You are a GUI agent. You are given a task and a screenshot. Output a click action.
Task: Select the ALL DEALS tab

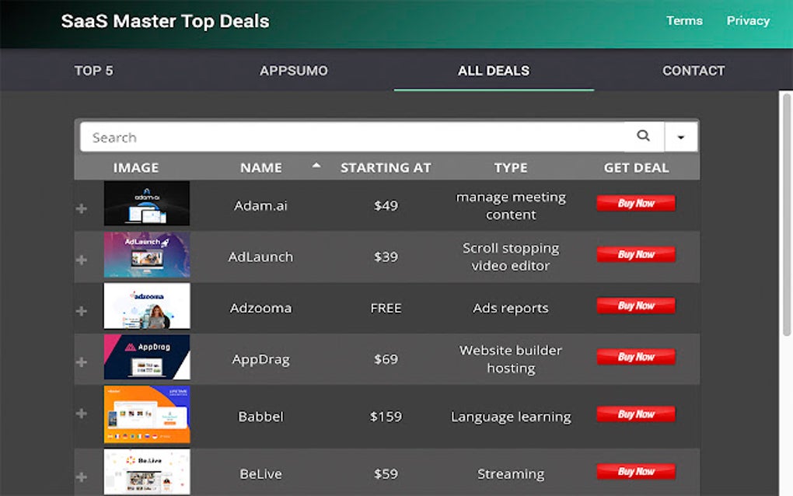494,71
